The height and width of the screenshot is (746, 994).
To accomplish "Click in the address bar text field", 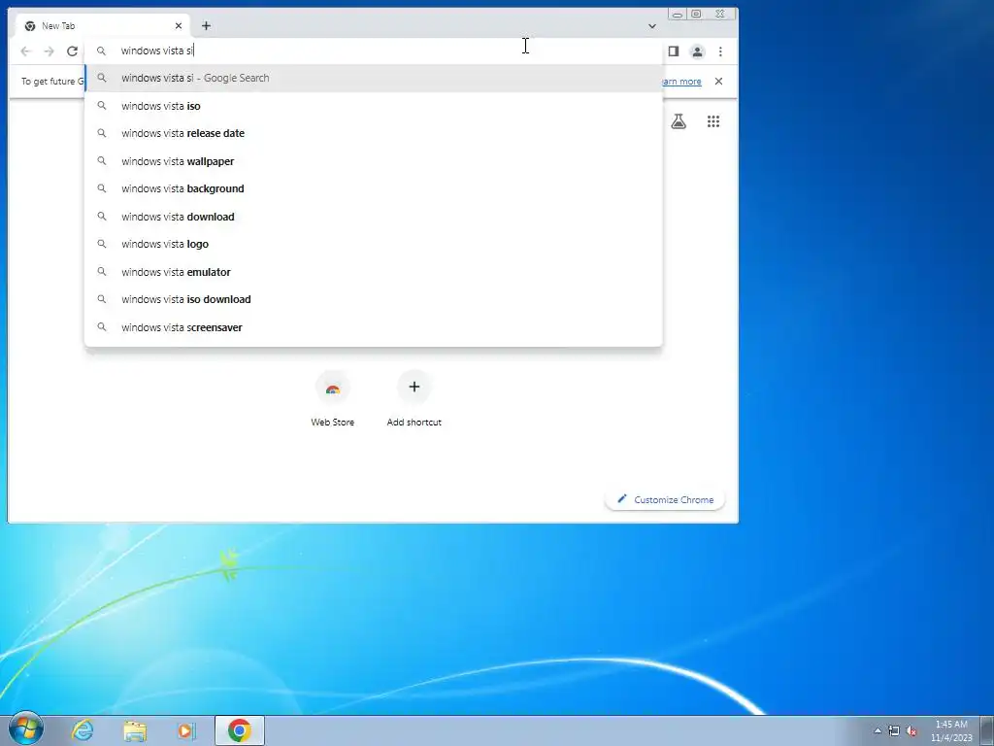I will point(374,51).
